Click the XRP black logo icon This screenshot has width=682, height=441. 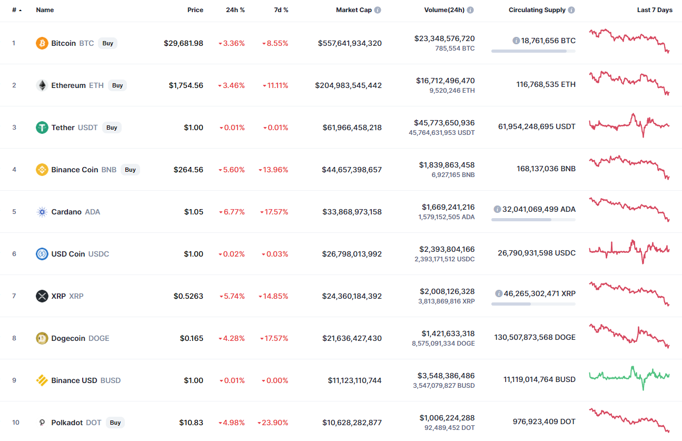42,296
